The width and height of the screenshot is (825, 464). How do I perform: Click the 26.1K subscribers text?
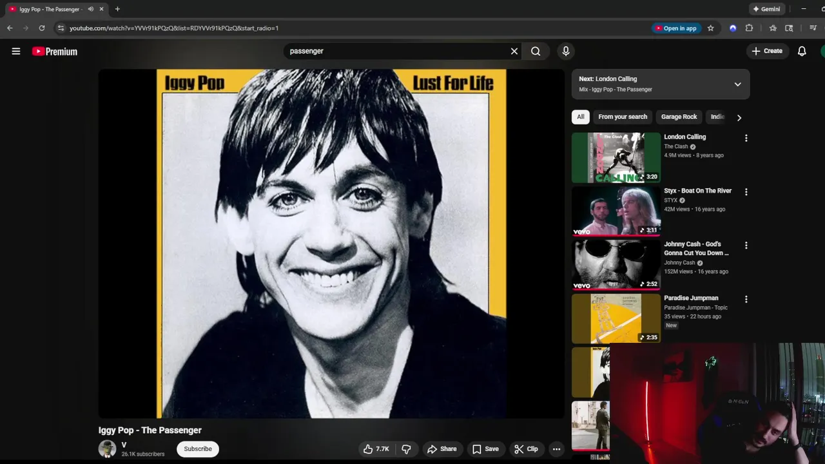[143, 454]
